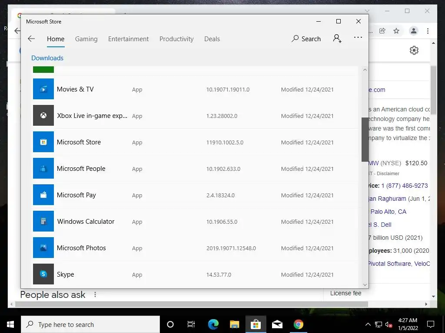445x333 pixels.
Task: Click version number 10.1902.633.0
Action: coord(223,169)
